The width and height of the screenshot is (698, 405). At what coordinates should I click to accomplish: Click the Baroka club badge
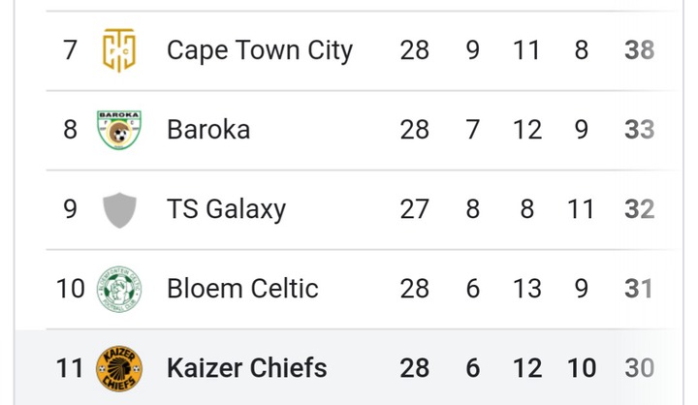[119, 130]
